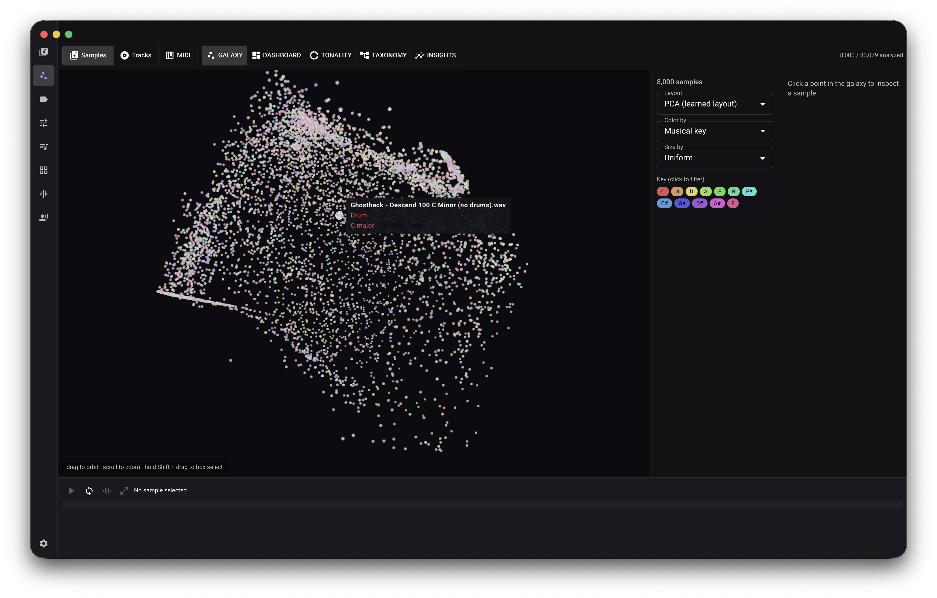Viewport: 937px width, 598px height.
Task: Play the selected sample
Action: 71,491
